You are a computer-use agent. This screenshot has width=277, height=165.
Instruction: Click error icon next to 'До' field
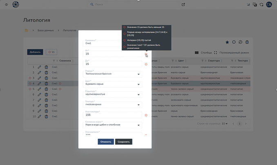click(146, 64)
